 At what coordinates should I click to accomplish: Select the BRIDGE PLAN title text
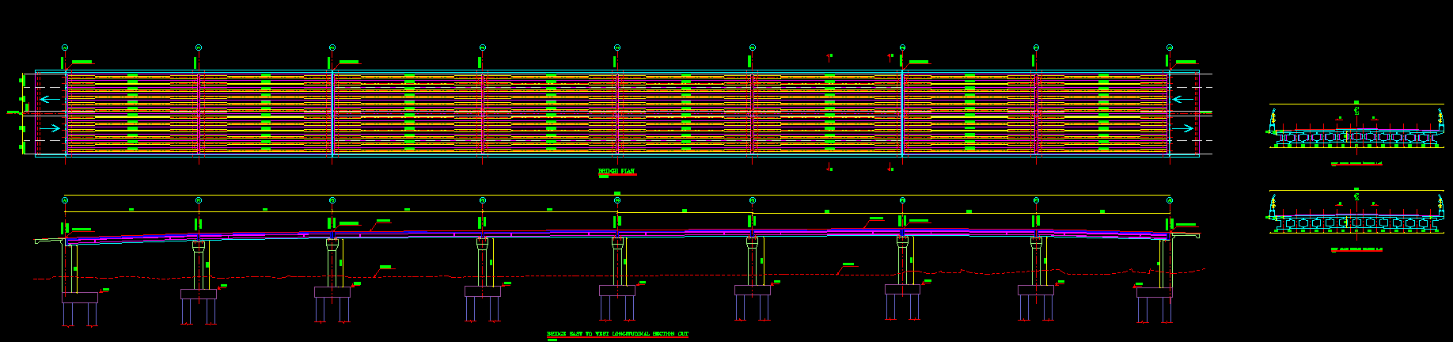(x=616, y=171)
